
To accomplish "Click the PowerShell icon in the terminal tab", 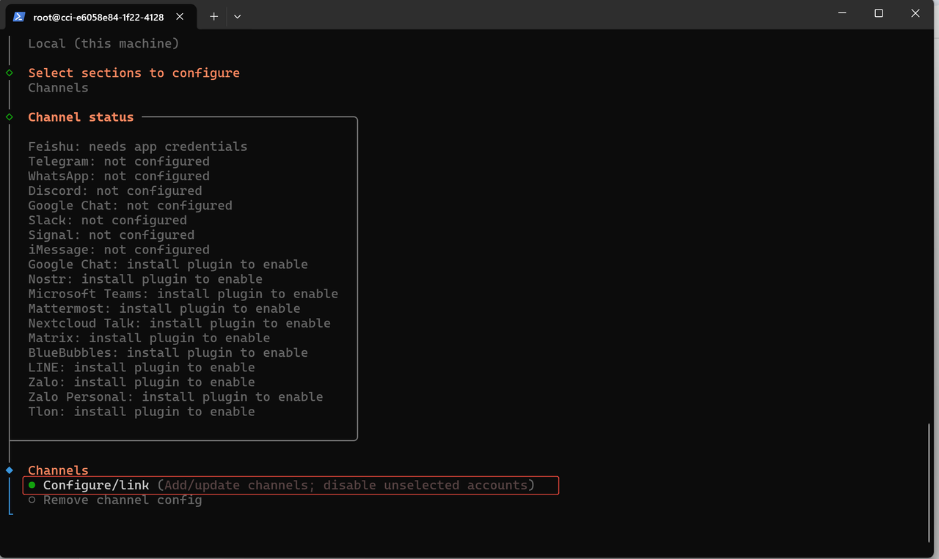I will pyautogui.click(x=19, y=16).
